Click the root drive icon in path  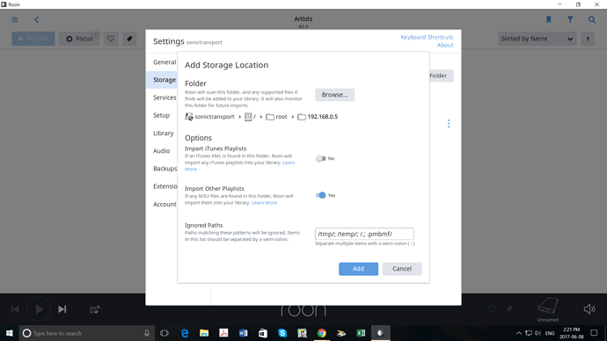pyautogui.click(x=248, y=117)
